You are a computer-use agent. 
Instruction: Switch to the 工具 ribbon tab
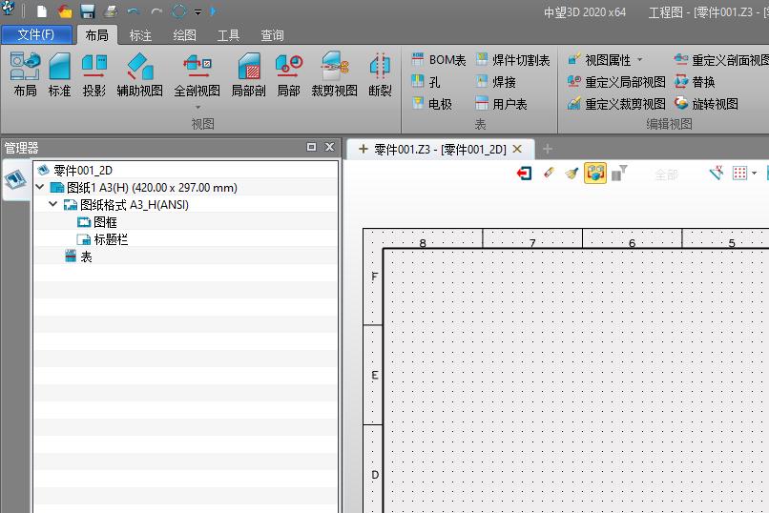pos(228,35)
